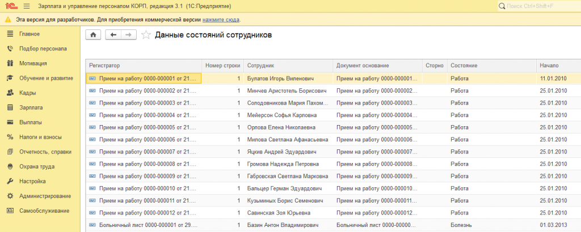The image size is (581, 232).
Task: Open the Охрана труда section
Action: pyautogui.click(x=37, y=166)
